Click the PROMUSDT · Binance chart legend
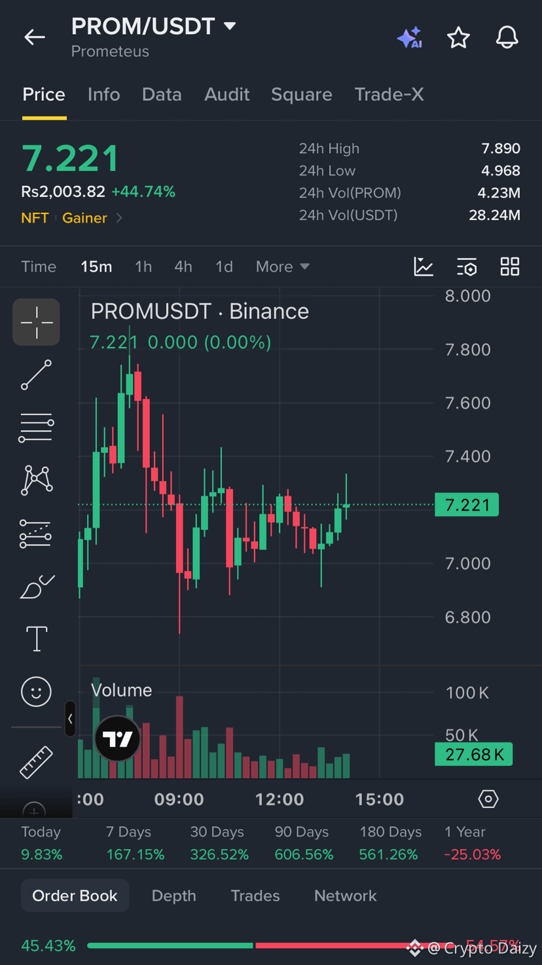Viewport: 542px width, 965px height. [200, 311]
